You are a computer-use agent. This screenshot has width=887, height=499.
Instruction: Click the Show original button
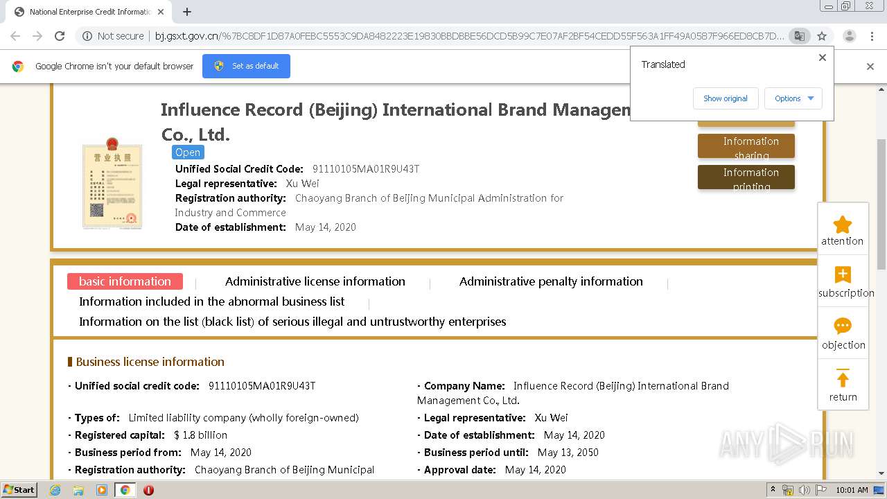click(725, 98)
